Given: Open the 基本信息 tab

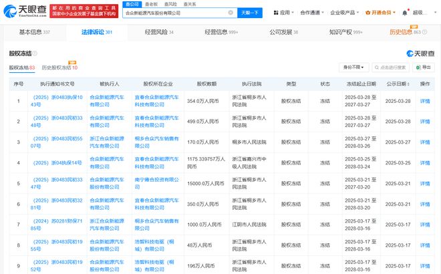Looking at the screenshot, I should 35,32.
